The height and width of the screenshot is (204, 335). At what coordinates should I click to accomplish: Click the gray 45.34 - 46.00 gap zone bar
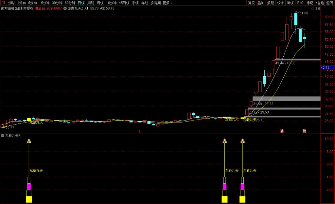pos(298,59)
